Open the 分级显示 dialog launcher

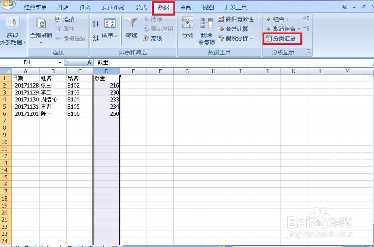point(309,52)
